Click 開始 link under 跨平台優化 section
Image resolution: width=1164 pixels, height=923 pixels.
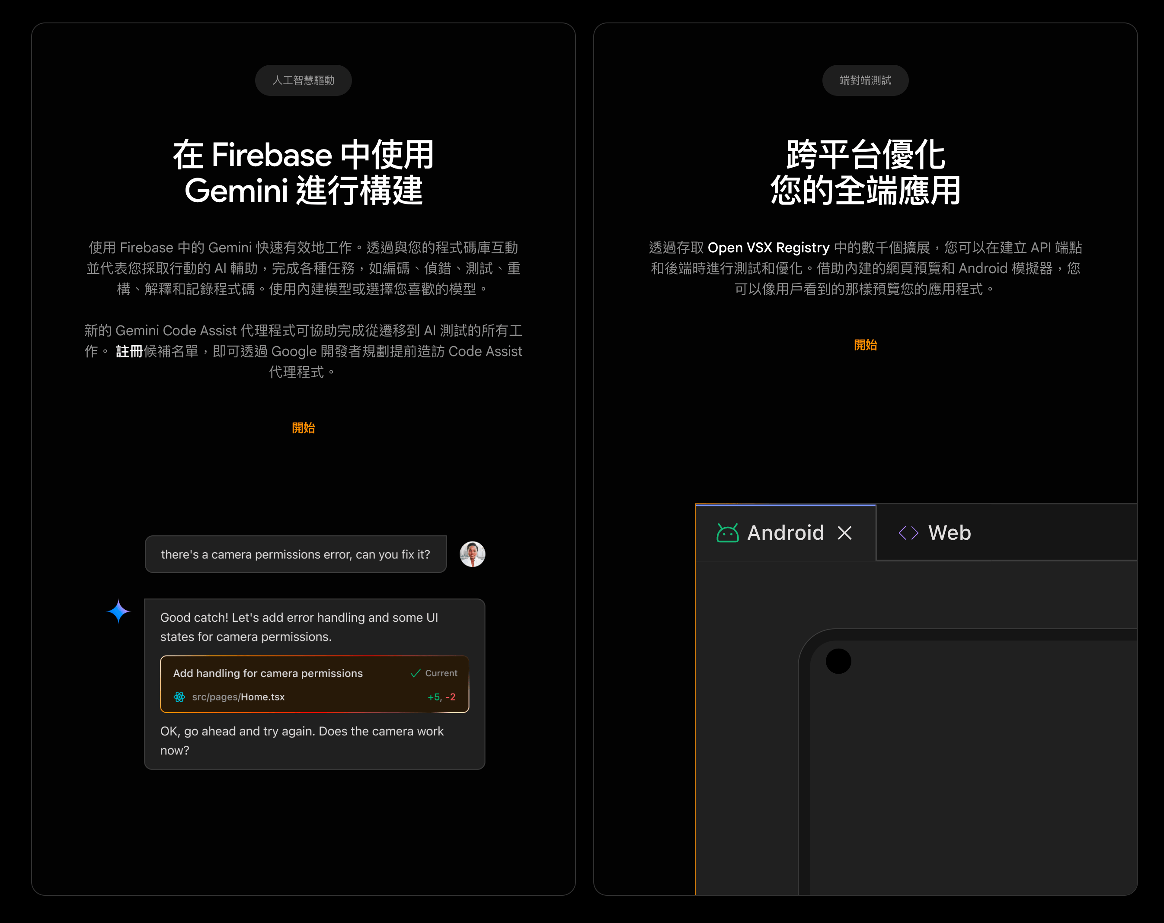[x=866, y=345]
